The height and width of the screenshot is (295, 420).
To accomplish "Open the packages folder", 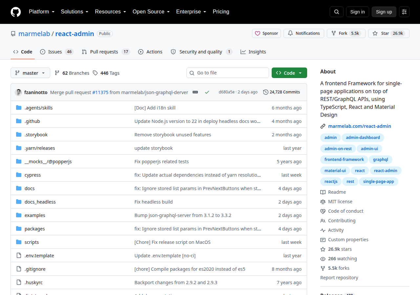I will (35, 229).
